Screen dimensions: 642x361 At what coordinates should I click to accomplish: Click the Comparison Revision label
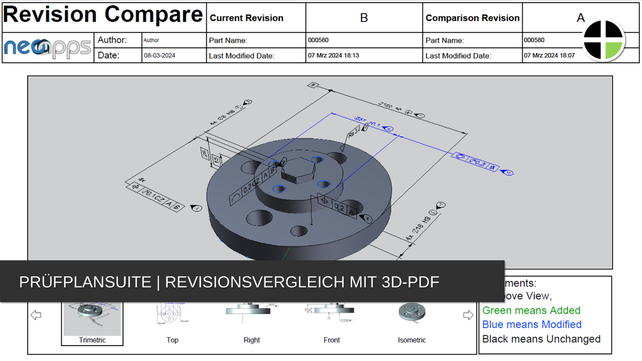pyautogui.click(x=472, y=18)
